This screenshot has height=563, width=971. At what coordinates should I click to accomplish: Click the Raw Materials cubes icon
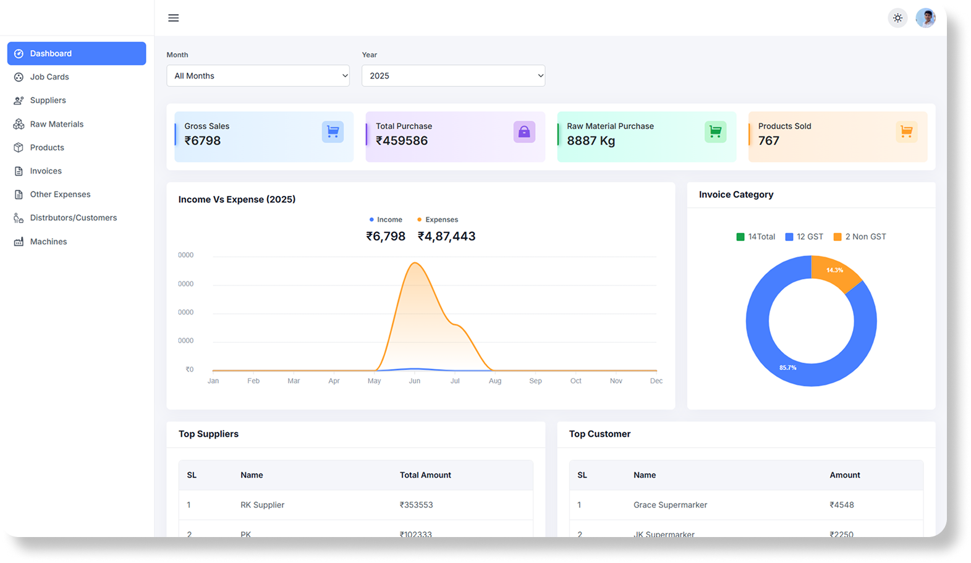click(19, 124)
